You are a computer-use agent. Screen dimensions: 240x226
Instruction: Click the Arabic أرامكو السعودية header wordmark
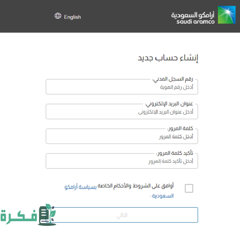pos(193,15)
